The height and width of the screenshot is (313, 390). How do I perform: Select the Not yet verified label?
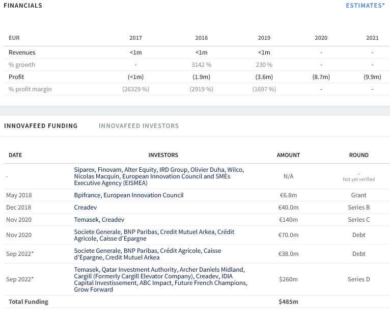pos(358,179)
